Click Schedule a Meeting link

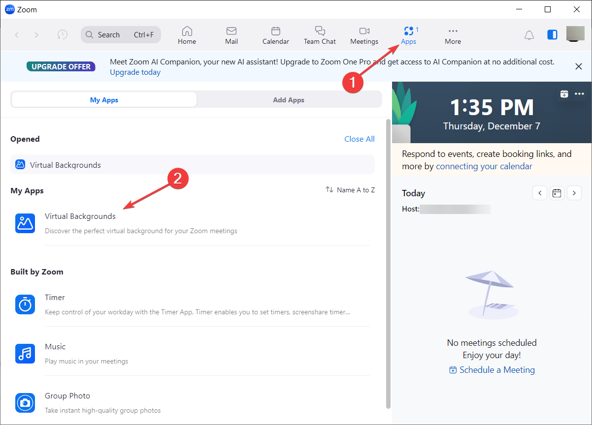492,370
